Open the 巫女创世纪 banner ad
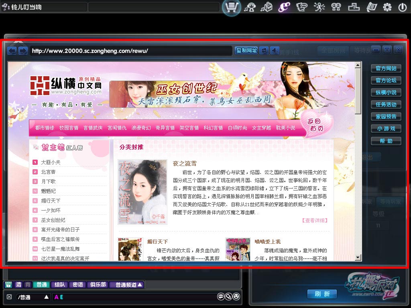 [193, 94]
